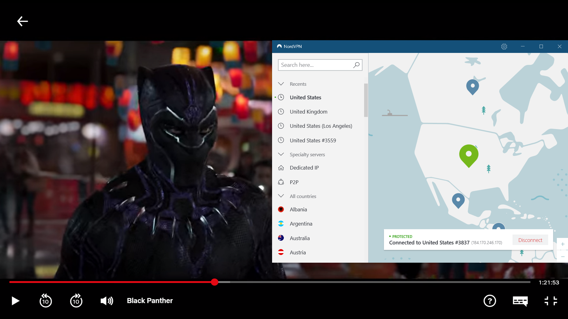The image size is (568, 319).
Task: Click the P2P icon
Action: pyautogui.click(x=281, y=182)
